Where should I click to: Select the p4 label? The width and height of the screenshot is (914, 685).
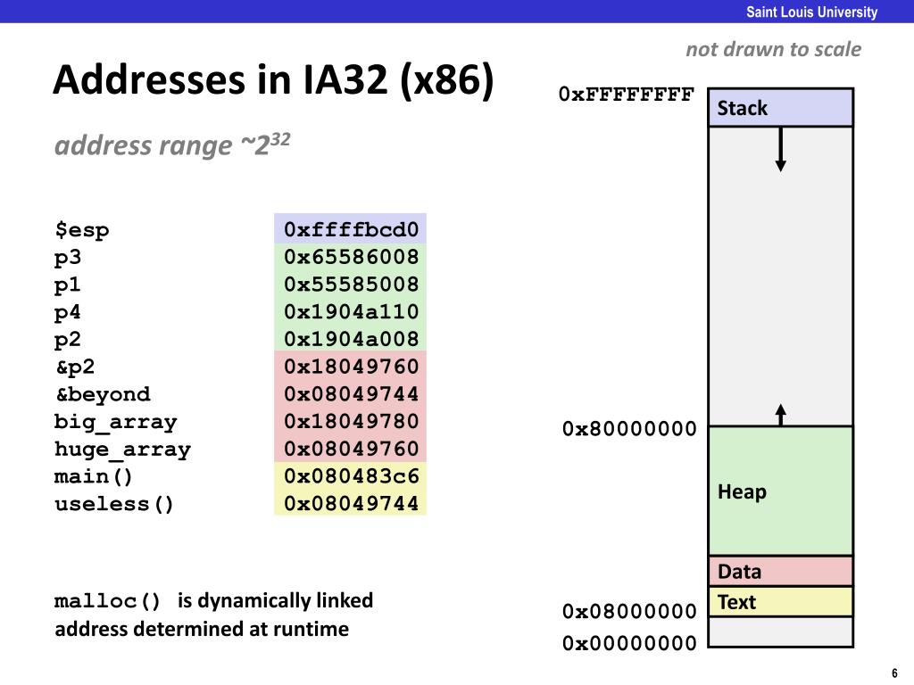tap(68, 312)
